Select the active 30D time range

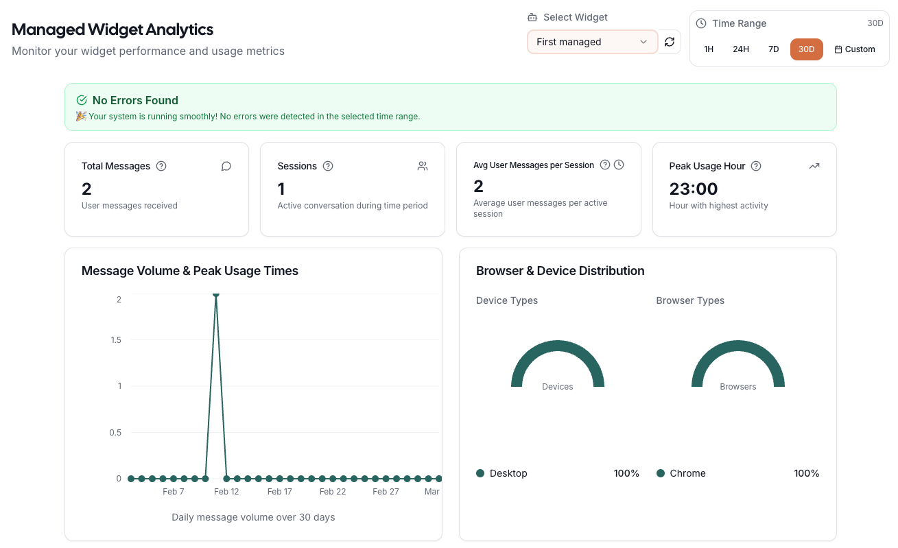point(806,49)
